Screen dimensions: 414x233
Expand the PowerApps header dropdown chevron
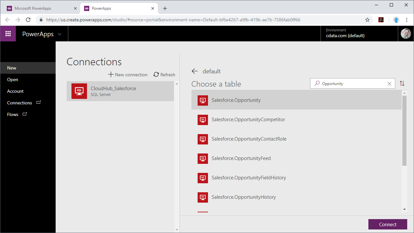click(x=59, y=34)
